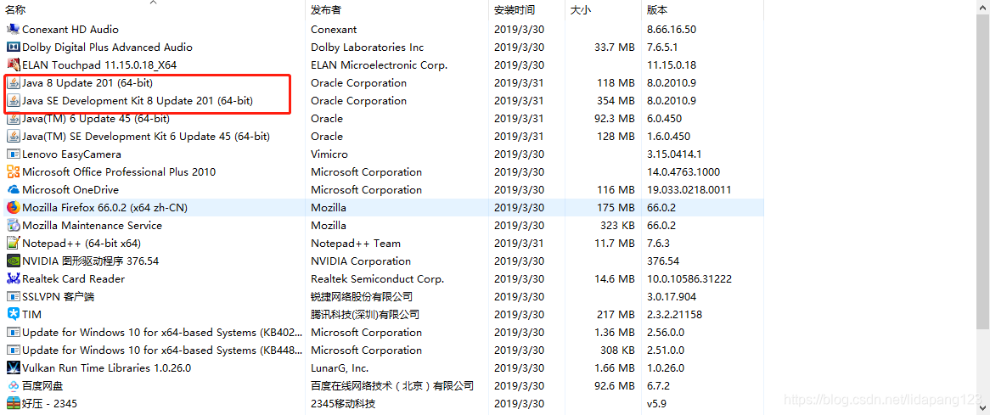Click the Dolby Digital Plus Advanced Audio icon
This screenshot has height=415, width=990.
(13, 47)
